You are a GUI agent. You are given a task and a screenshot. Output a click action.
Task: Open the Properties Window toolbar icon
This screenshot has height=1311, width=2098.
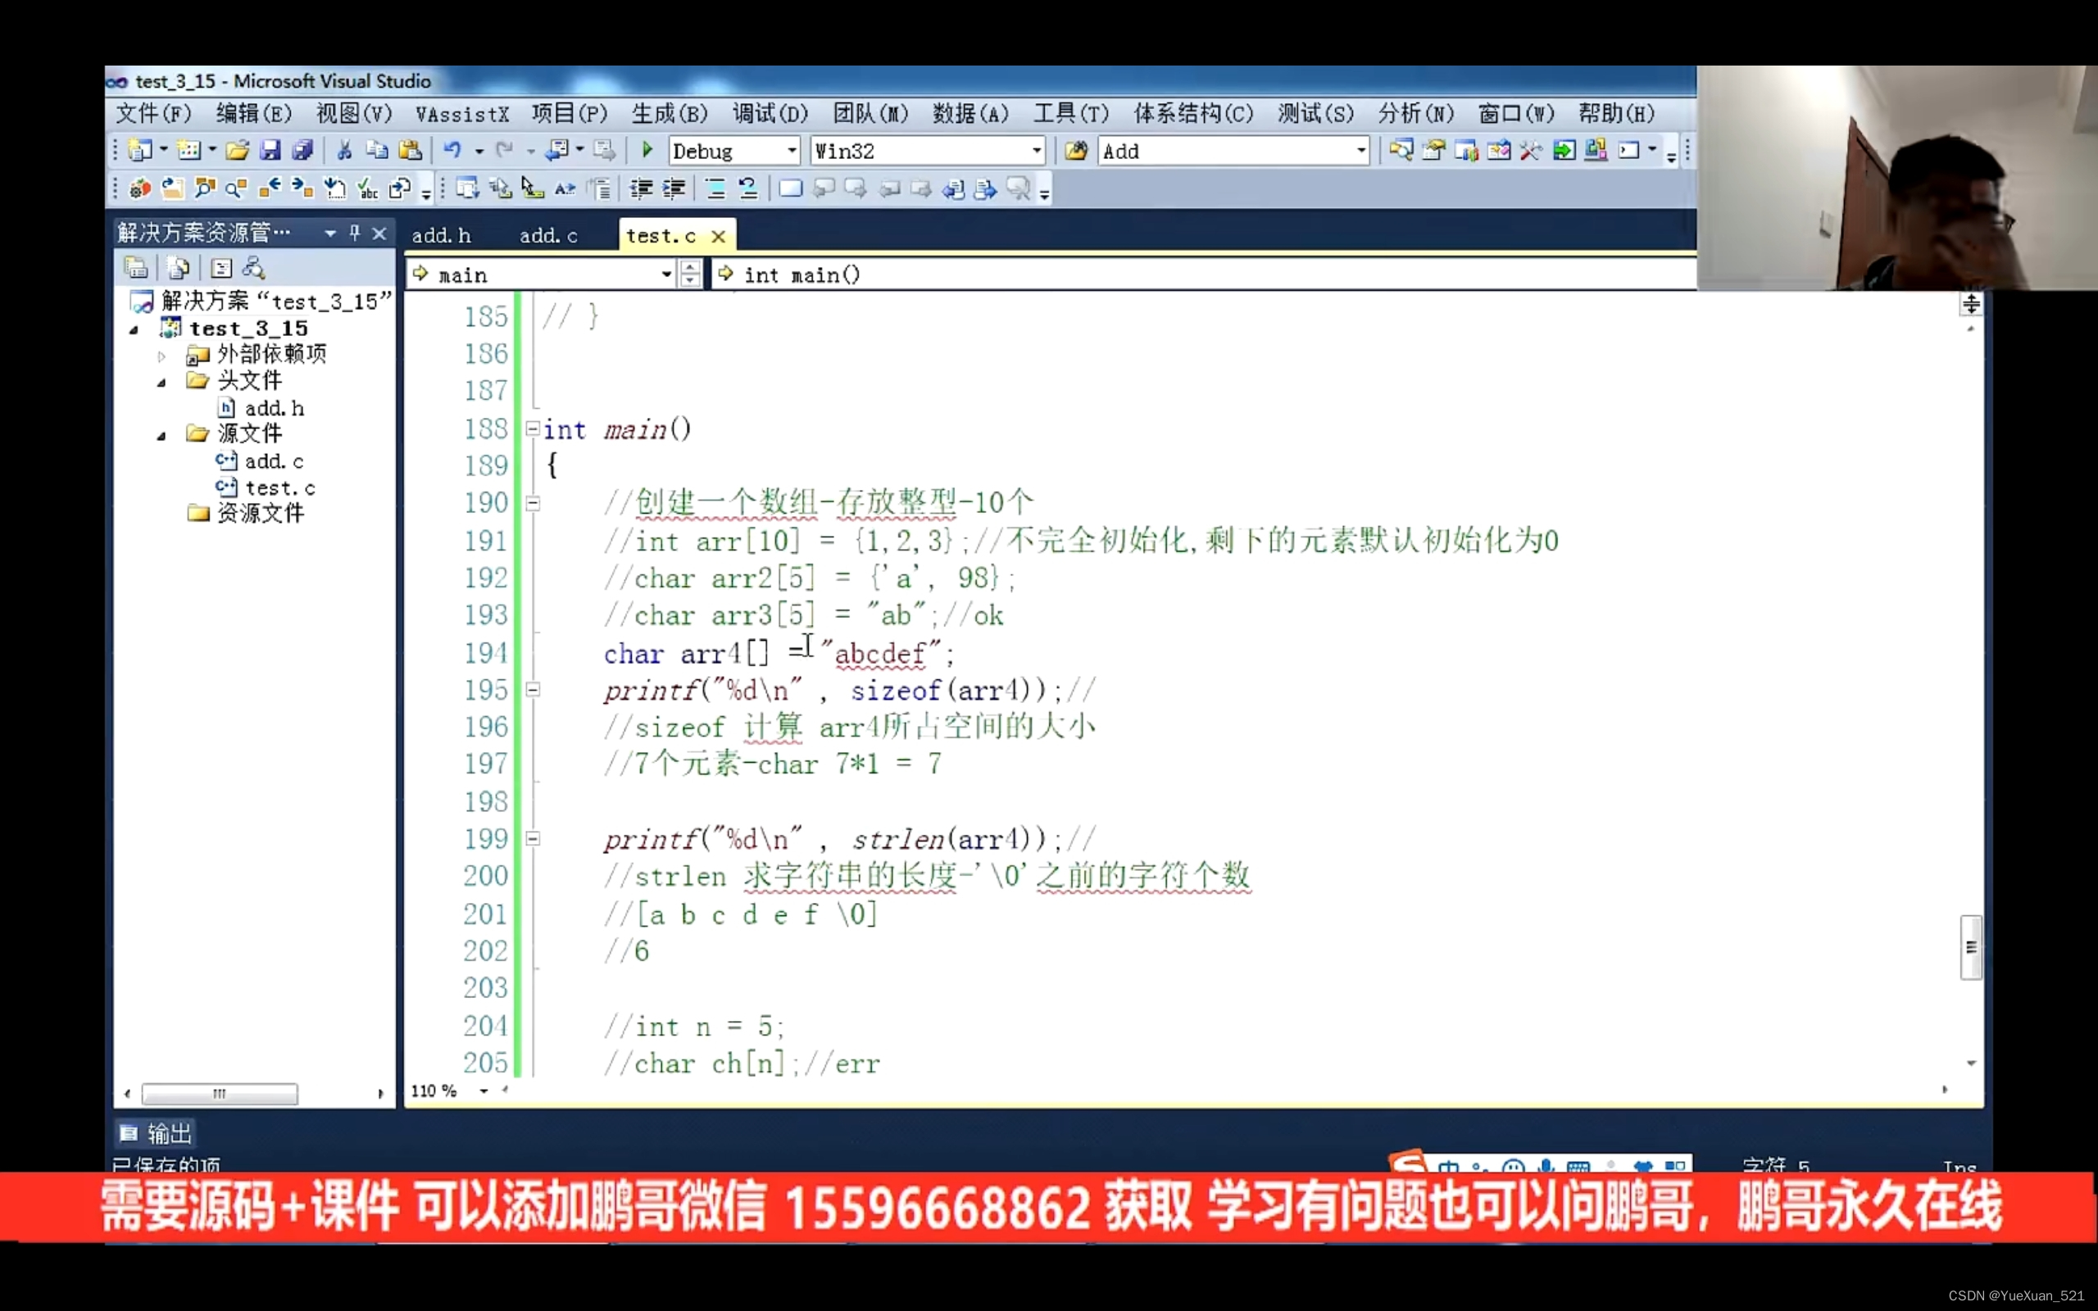pyautogui.click(x=1434, y=151)
